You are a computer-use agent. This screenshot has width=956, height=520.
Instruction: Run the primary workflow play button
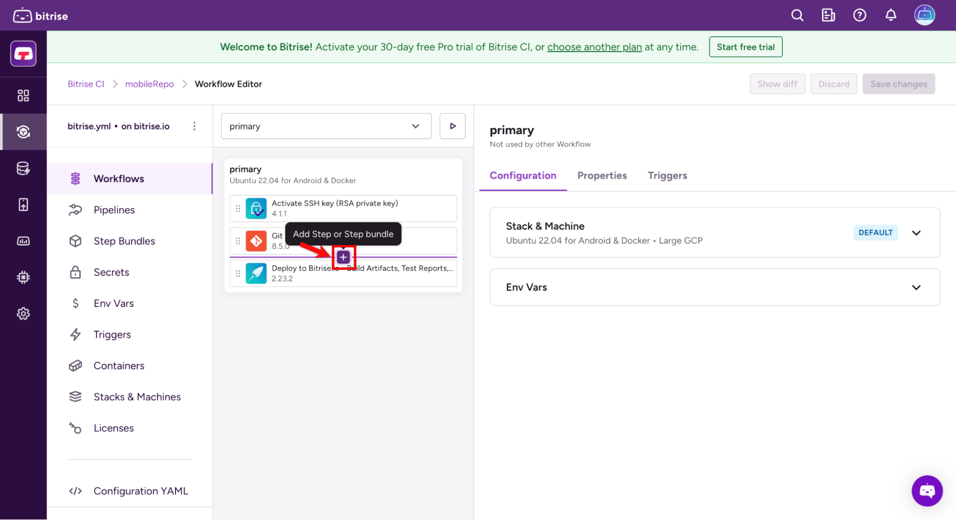point(452,126)
